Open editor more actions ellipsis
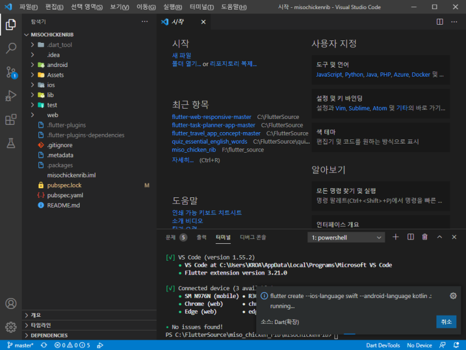The width and height of the screenshot is (466, 350). click(454, 22)
